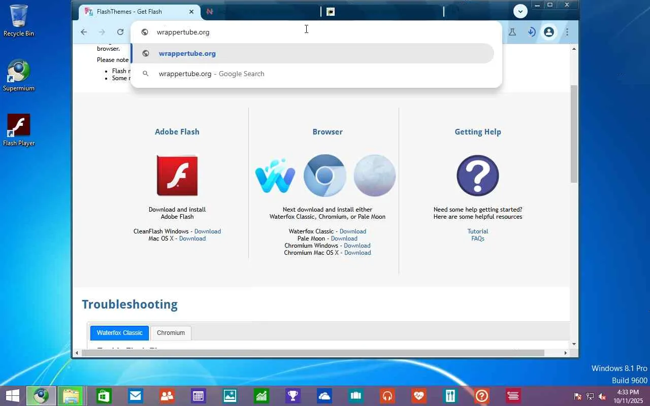Switch to the FlashThemes - Get Flash tab

(140, 11)
